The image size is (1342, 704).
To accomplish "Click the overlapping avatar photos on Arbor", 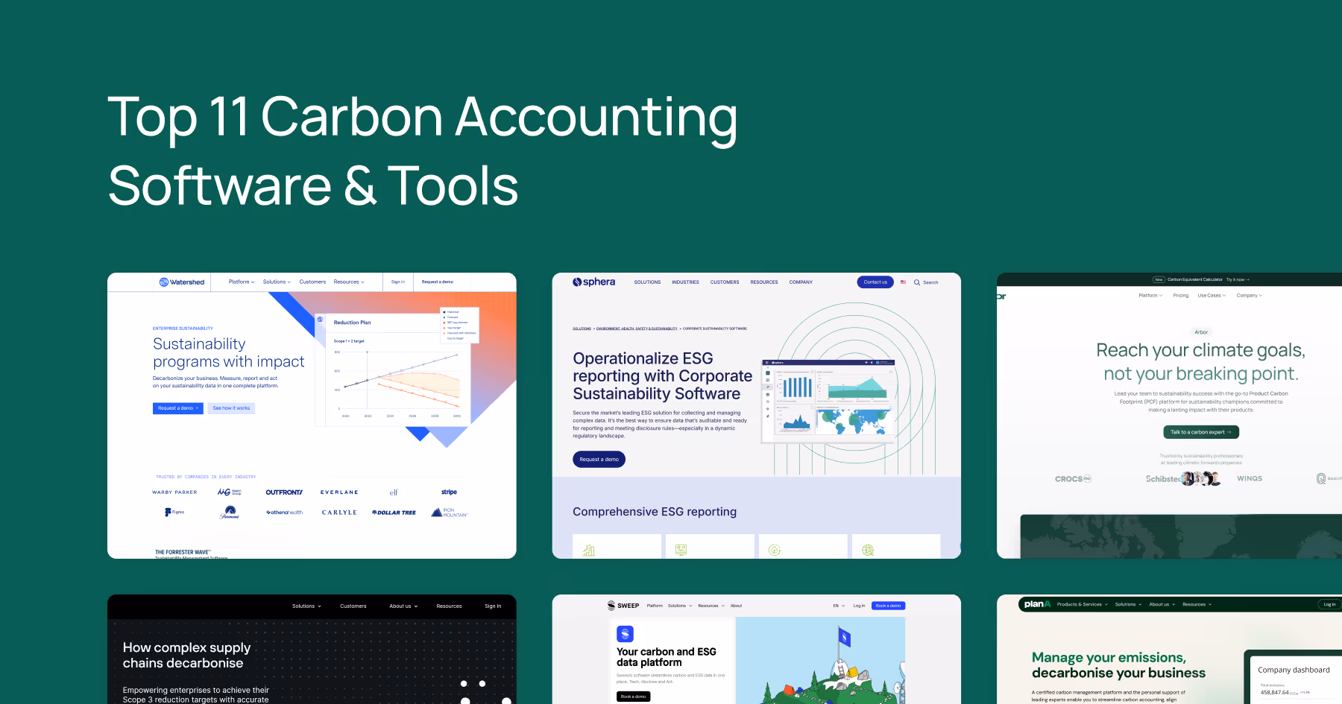I will tap(1201, 479).
